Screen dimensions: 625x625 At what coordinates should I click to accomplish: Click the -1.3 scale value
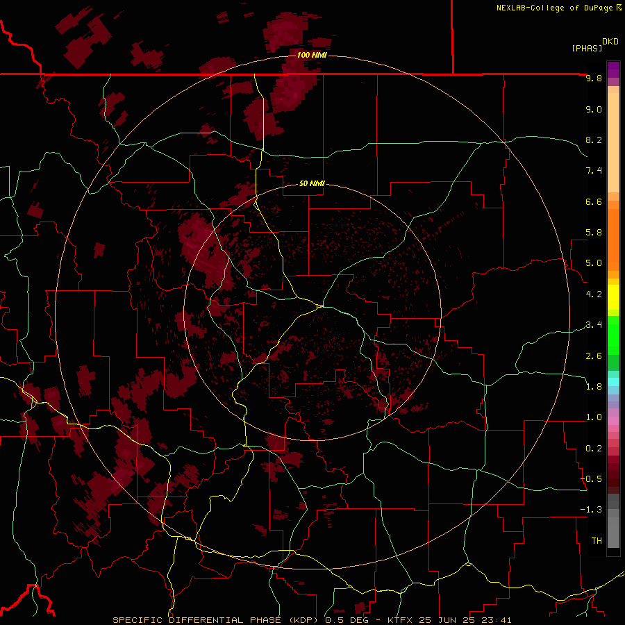point(591,510)
